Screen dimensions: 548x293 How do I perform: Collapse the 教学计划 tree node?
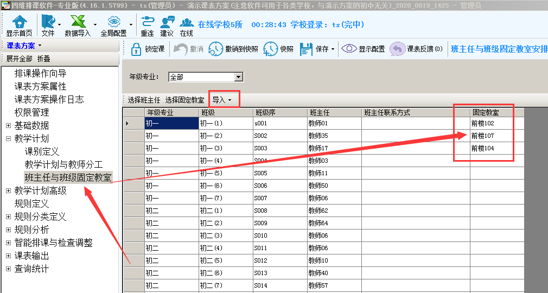point(8,139)
